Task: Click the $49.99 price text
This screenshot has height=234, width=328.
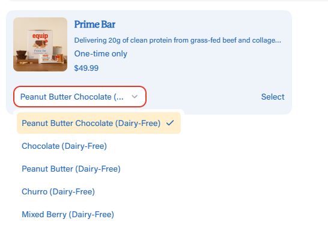Action: [86, 68]
